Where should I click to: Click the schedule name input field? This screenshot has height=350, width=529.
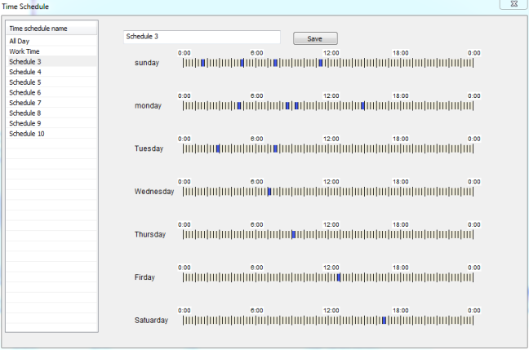[x=202, y=38]
